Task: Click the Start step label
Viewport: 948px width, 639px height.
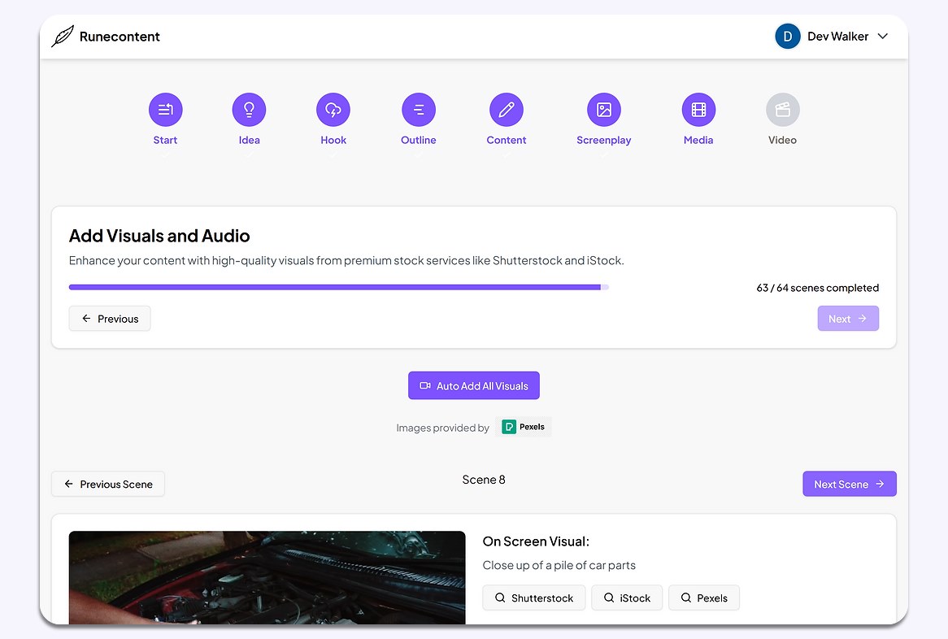Action: tap(165, 141)
